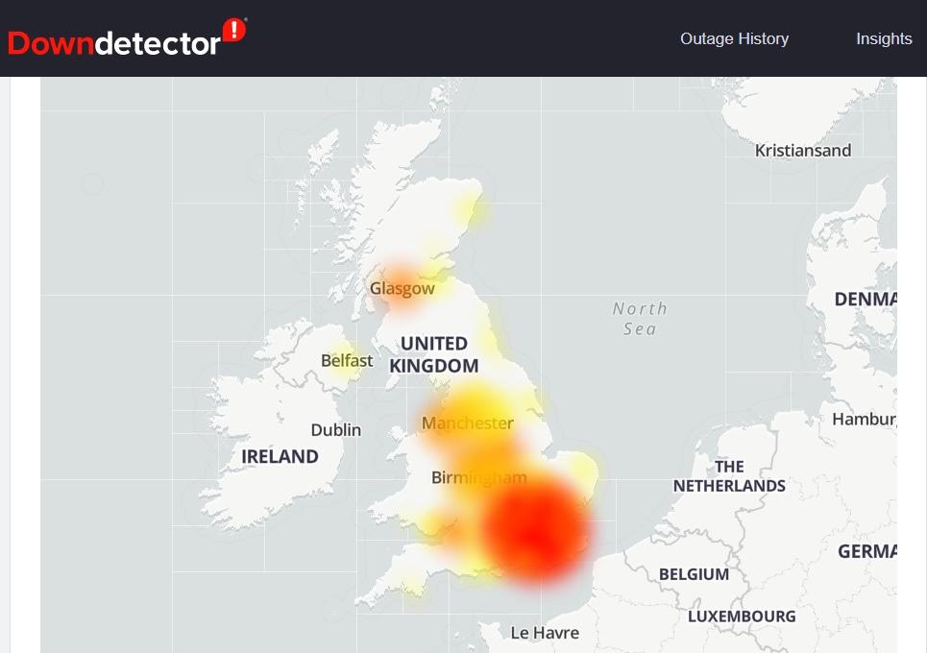Select THE NETHERLANDS label on the map
This screenshot has height=653, width=927.
click(729, 476)
